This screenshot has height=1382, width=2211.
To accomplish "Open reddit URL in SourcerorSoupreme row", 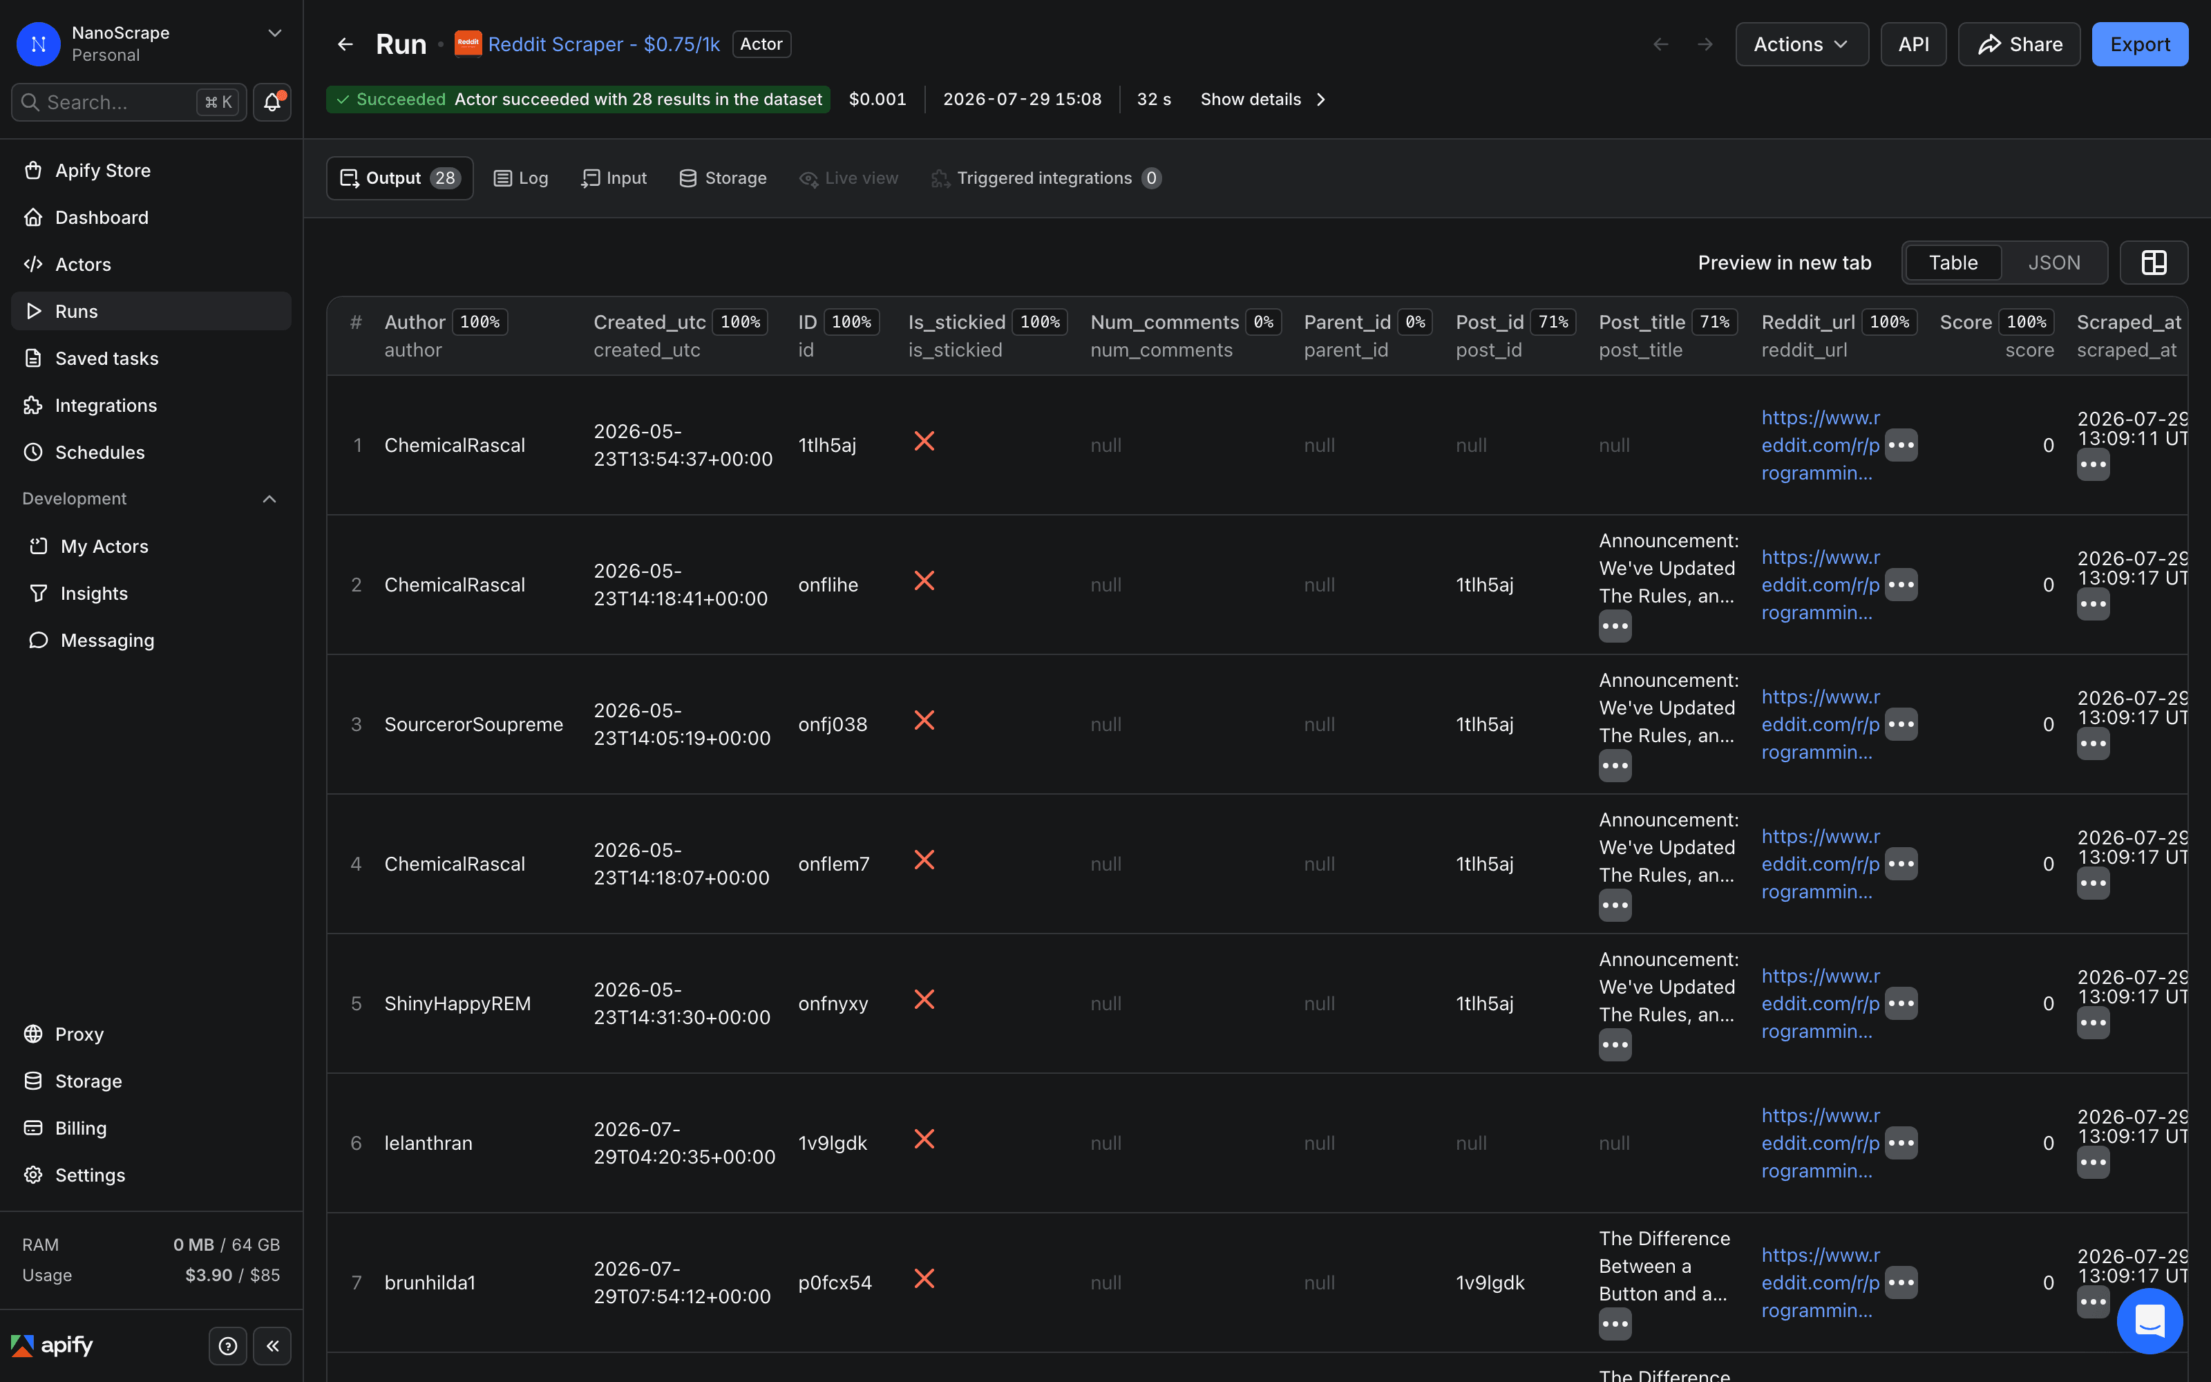I will point(1820,725).
